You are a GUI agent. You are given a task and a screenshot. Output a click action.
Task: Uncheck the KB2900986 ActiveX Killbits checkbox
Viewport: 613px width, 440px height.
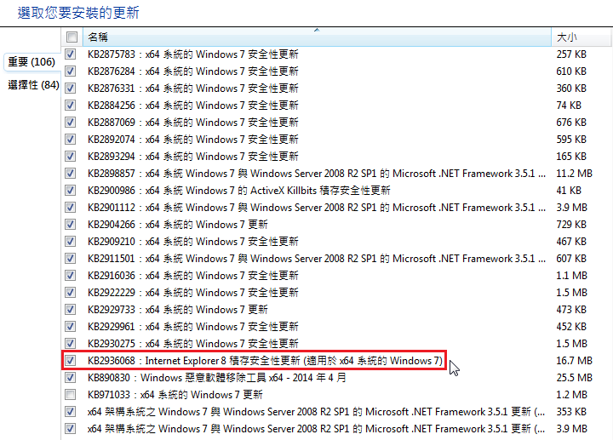[x=71, y=191]
